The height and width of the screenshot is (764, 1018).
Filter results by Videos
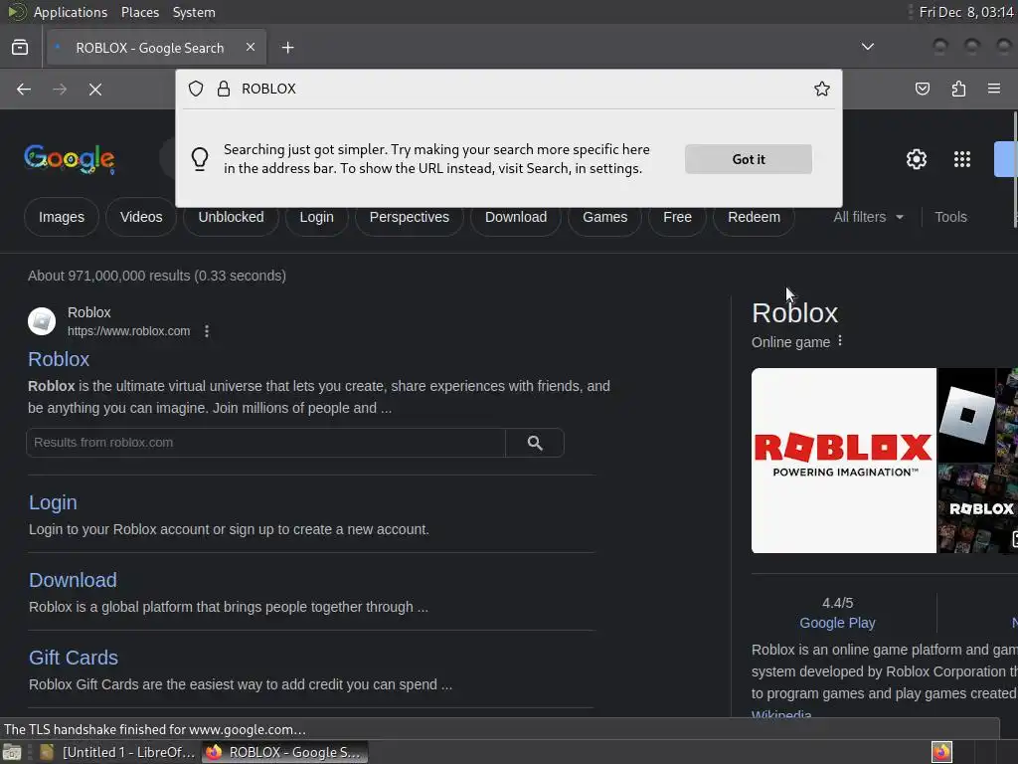pyautogui.click(x=141, y=217)
